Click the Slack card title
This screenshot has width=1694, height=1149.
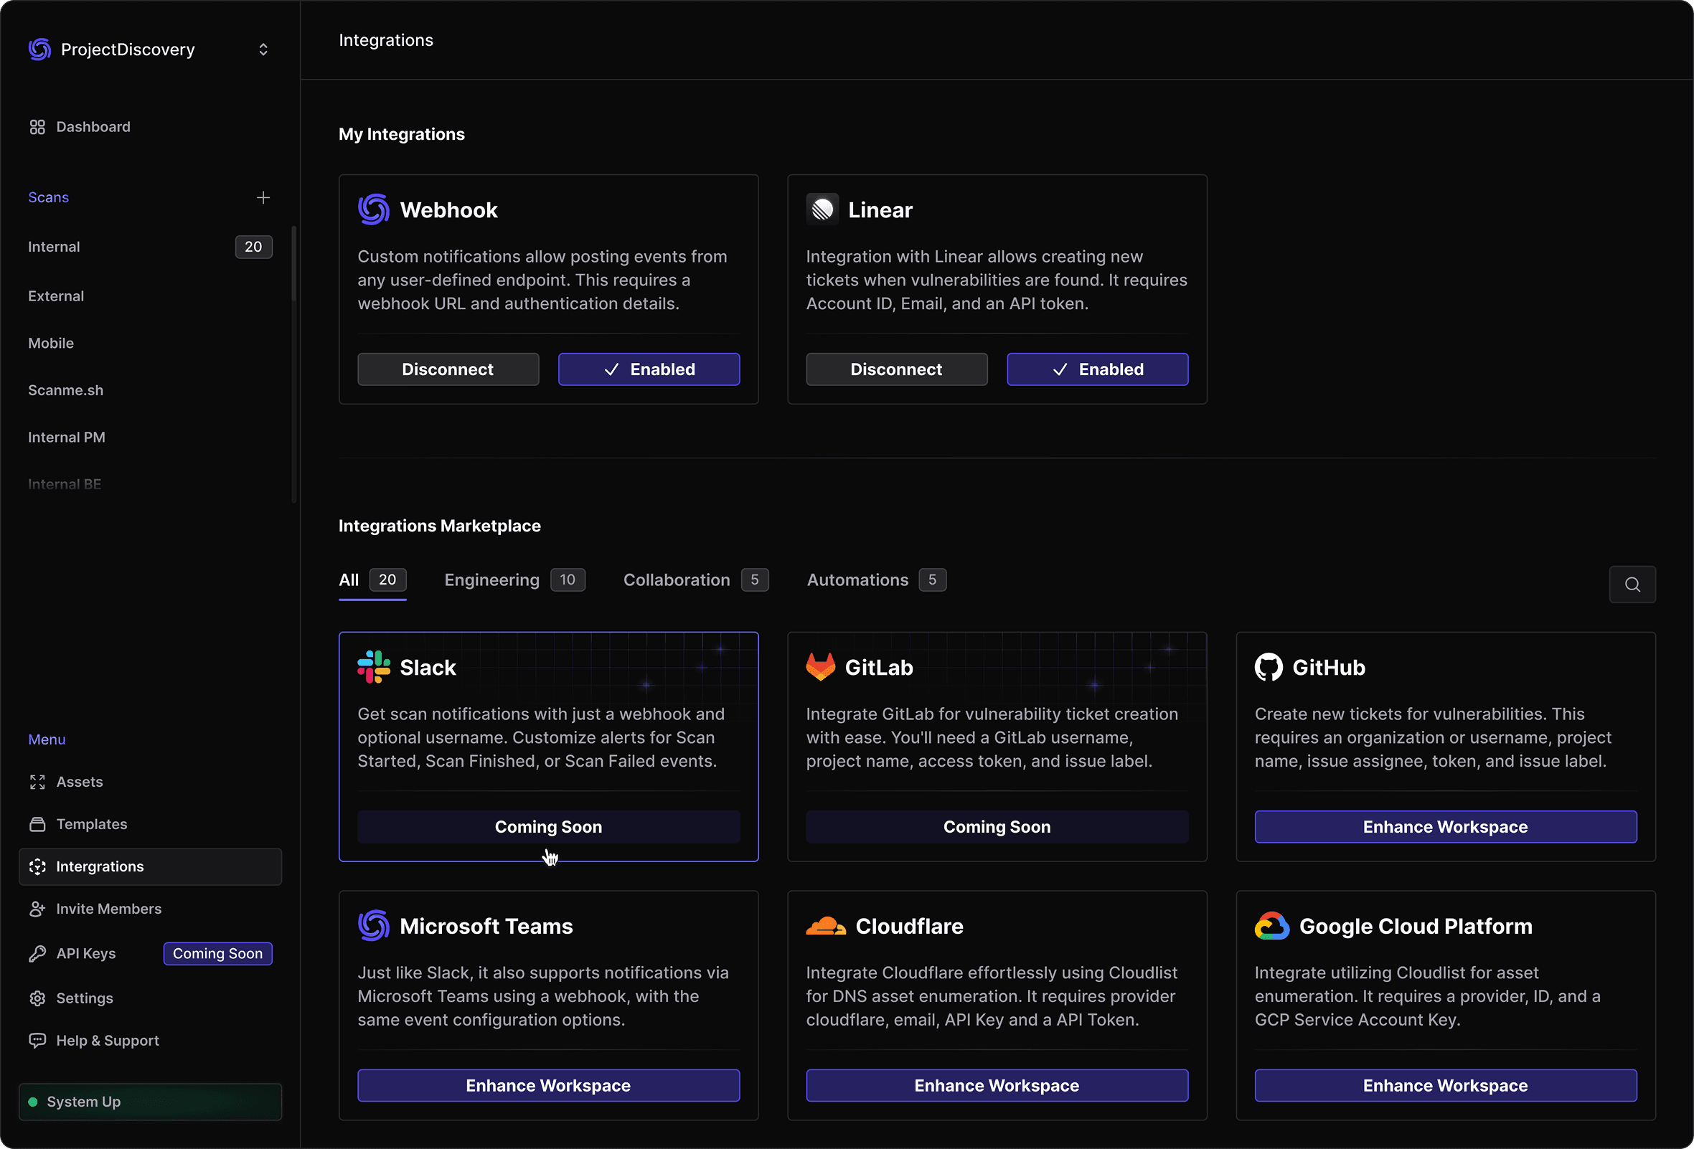pos(428,668)
